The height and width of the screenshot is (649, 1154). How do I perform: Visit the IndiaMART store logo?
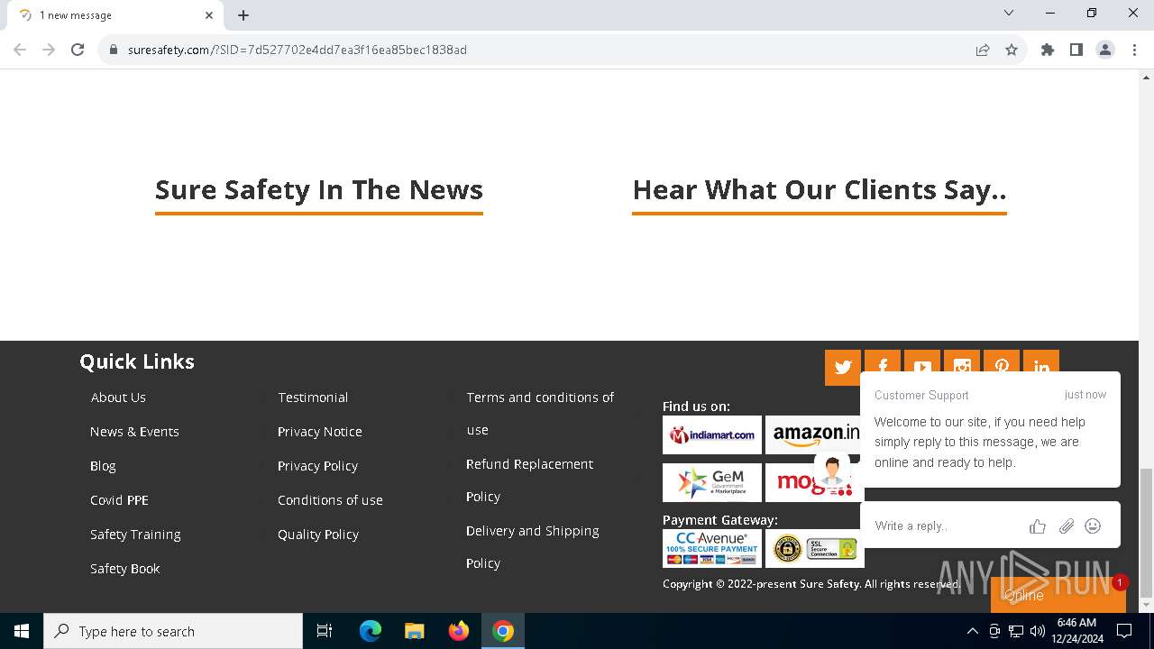click(712, 434)
